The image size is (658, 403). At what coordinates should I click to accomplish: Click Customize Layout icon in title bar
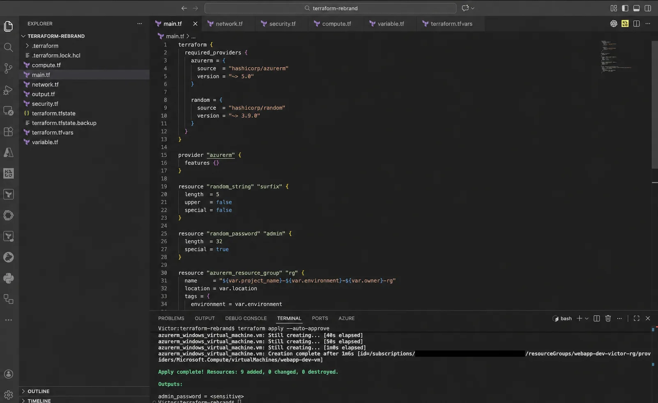614,8
